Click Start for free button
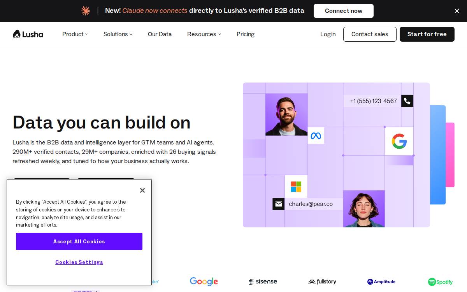 coord(427,34)
